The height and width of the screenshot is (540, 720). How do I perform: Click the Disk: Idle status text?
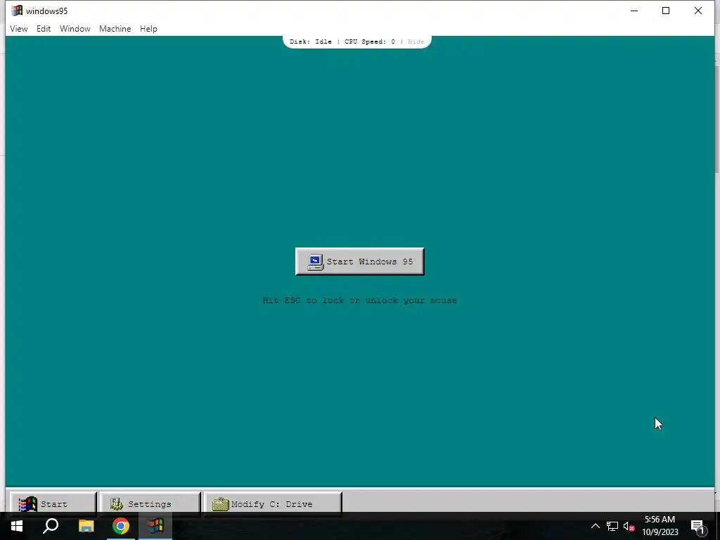coord(310,41)
